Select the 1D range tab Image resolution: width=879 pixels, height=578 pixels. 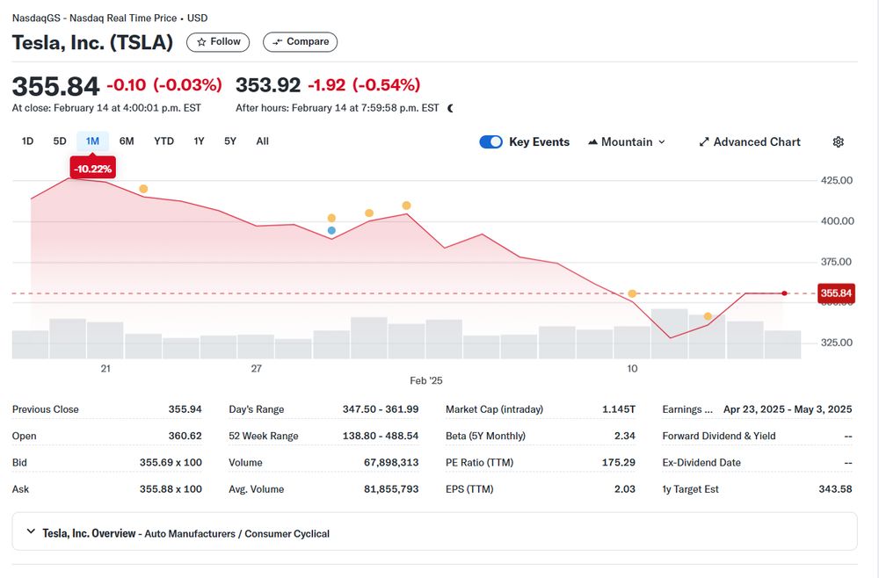(x=27, y=141)
